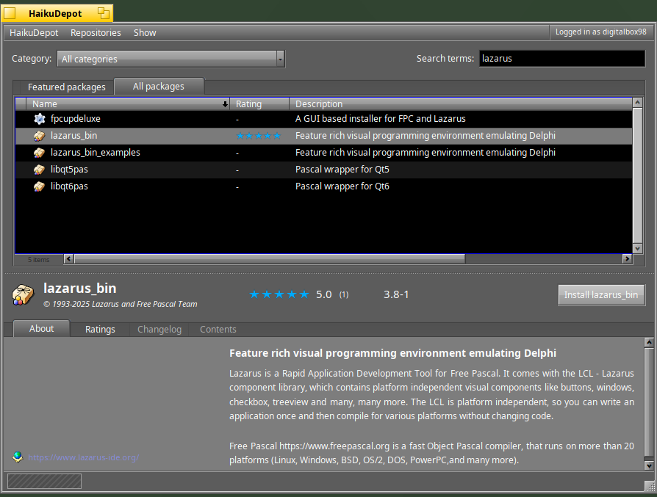
Task: Select the libqt6pas row name
Action: tap(69, 186)
